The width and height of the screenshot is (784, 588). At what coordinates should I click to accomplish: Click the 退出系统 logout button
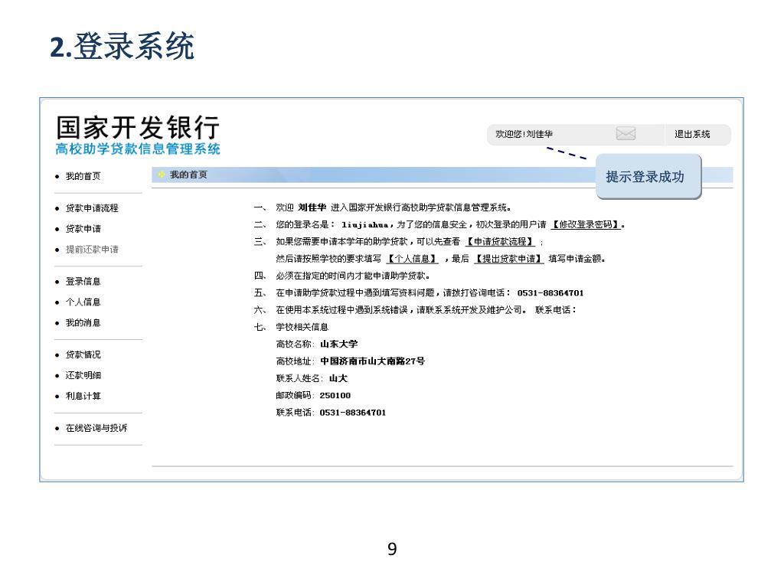691,134
